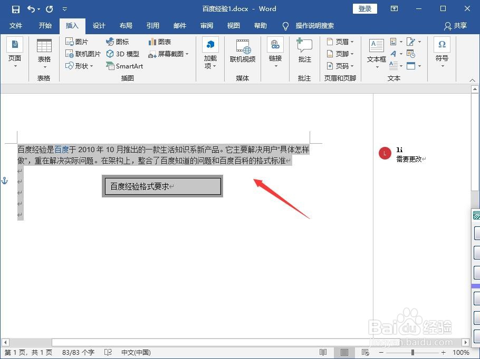Insert a 文本框 text box
The height and width of the screenshot is (359, 480).
click(x=377, y=54)
